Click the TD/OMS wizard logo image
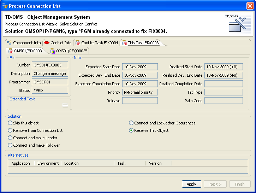The image size is (256, 193). (237, 24)
